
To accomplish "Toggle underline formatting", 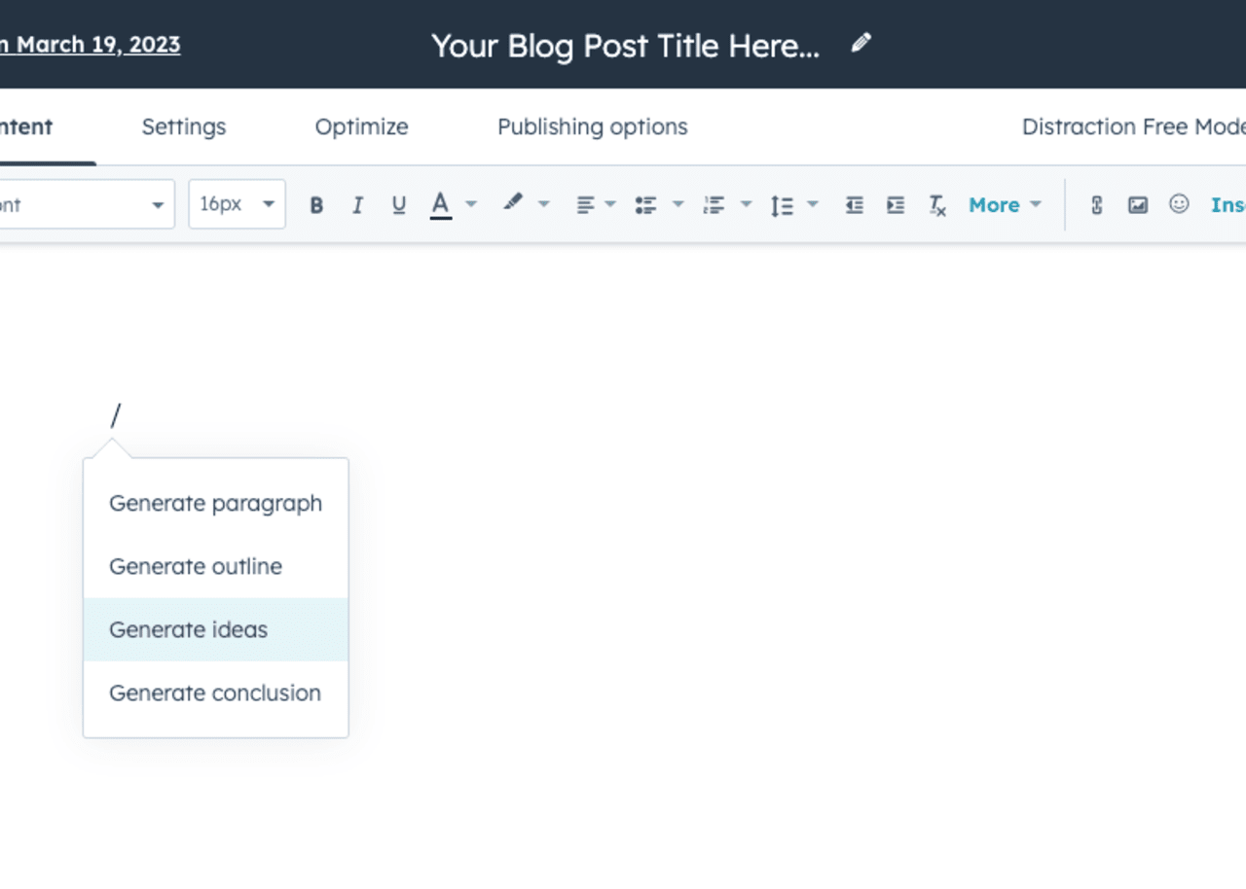I will pyautogui.click(x=398, y=205).
